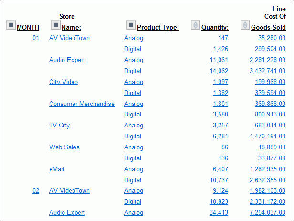
Task: Click the Web Sales store link
Action: (64, 147)
